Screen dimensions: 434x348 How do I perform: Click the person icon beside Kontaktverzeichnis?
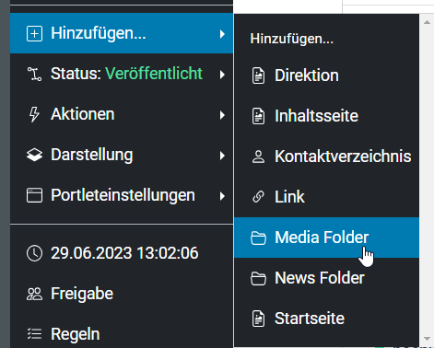(258, 157)
